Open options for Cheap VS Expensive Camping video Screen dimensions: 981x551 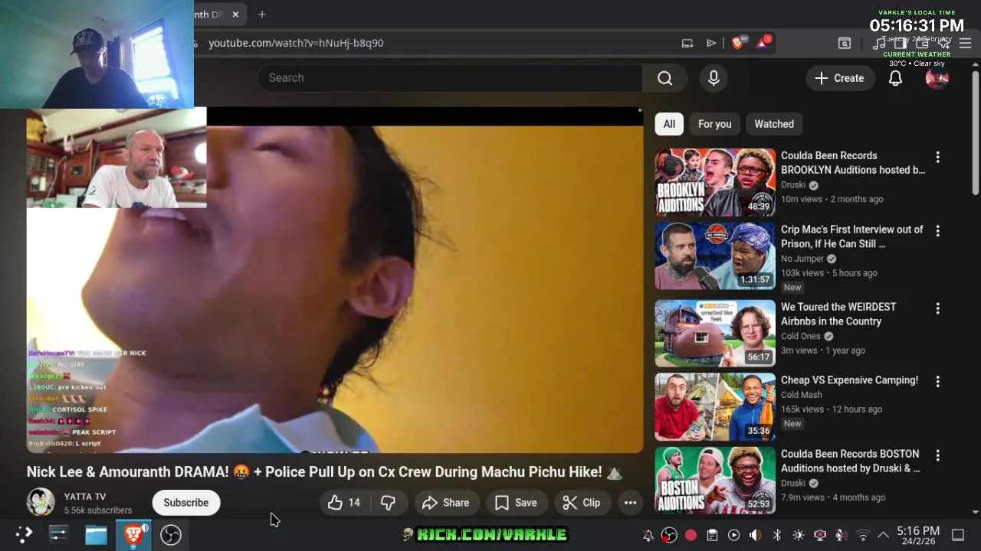pyautogui.click(x=937, y=381)
